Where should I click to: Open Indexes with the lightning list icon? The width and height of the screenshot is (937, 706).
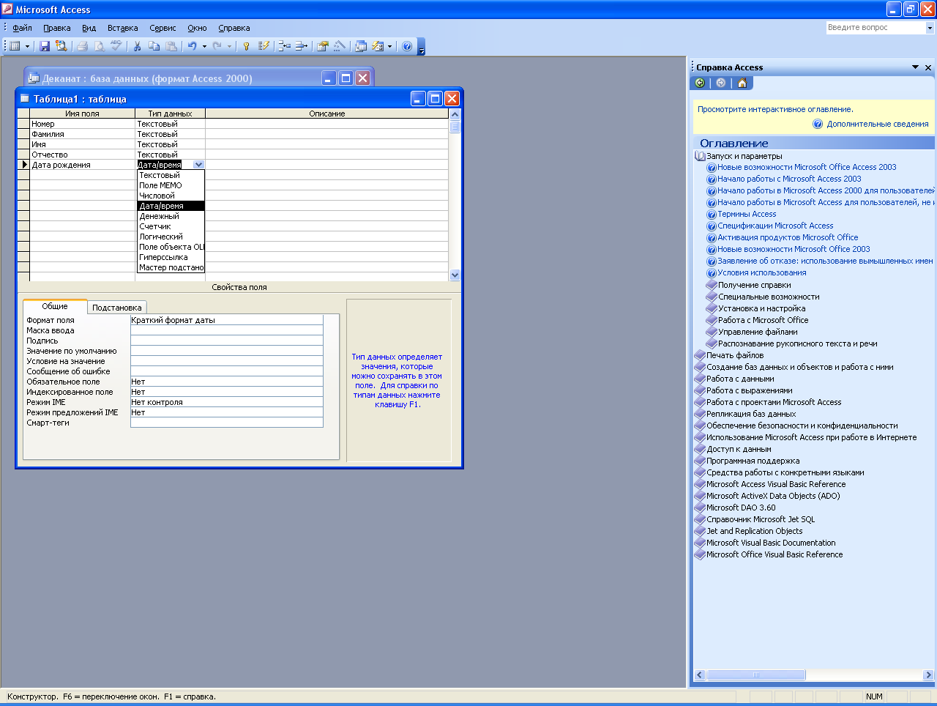click(x=264, y=46)
